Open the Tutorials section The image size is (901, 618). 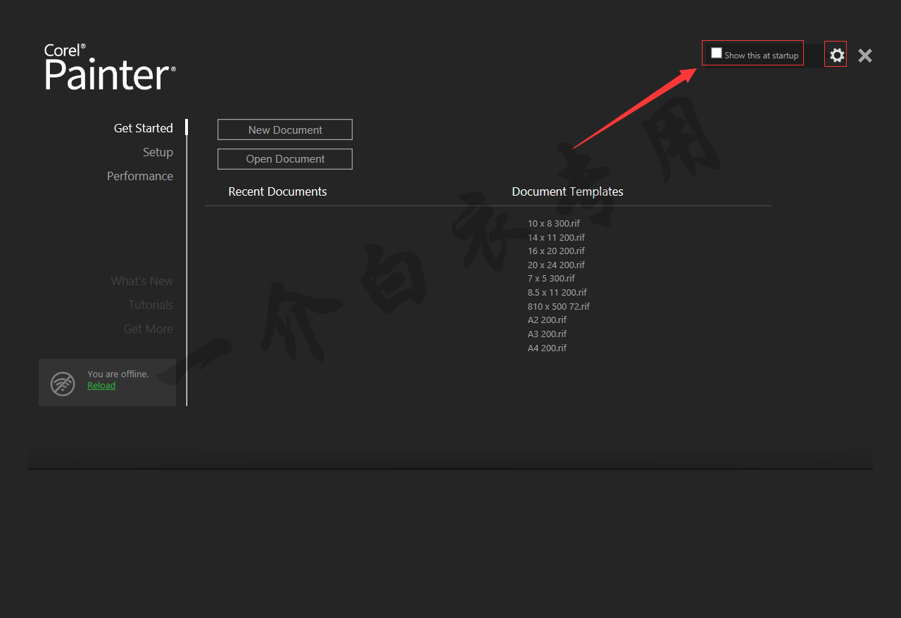pyautogui.click(x=151, y=305)
